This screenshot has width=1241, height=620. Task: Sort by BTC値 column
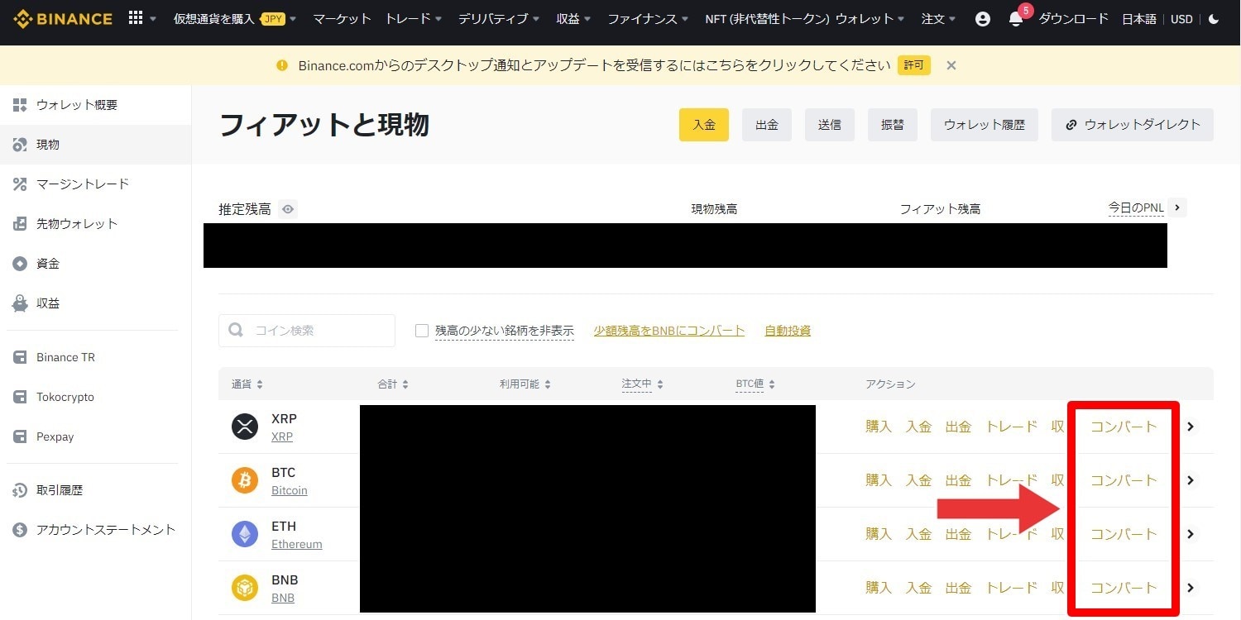(x=755, y=384)
